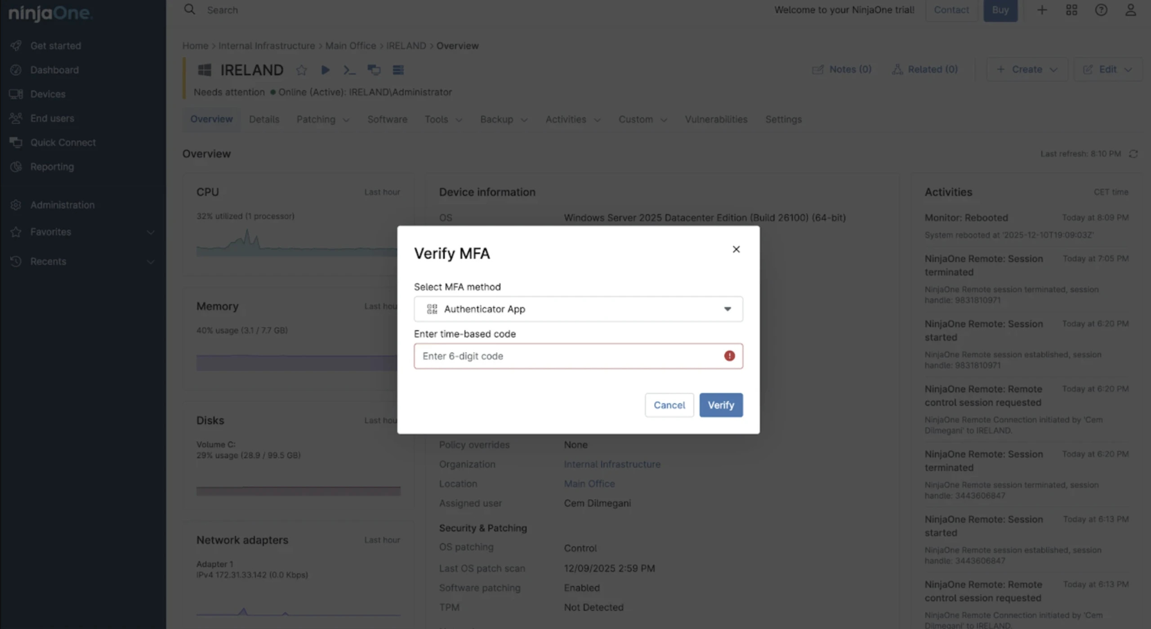Click the Buy button
The width and height of the screenshot is (1151, 629).
pyautogui.click(x=1000, y=10)
